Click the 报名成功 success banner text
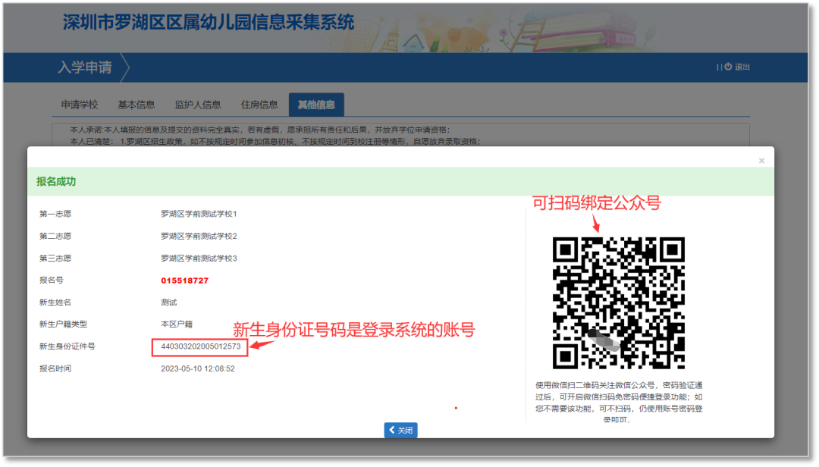The width and height of the screenshot is (819, 467). (x=56, y=181)
